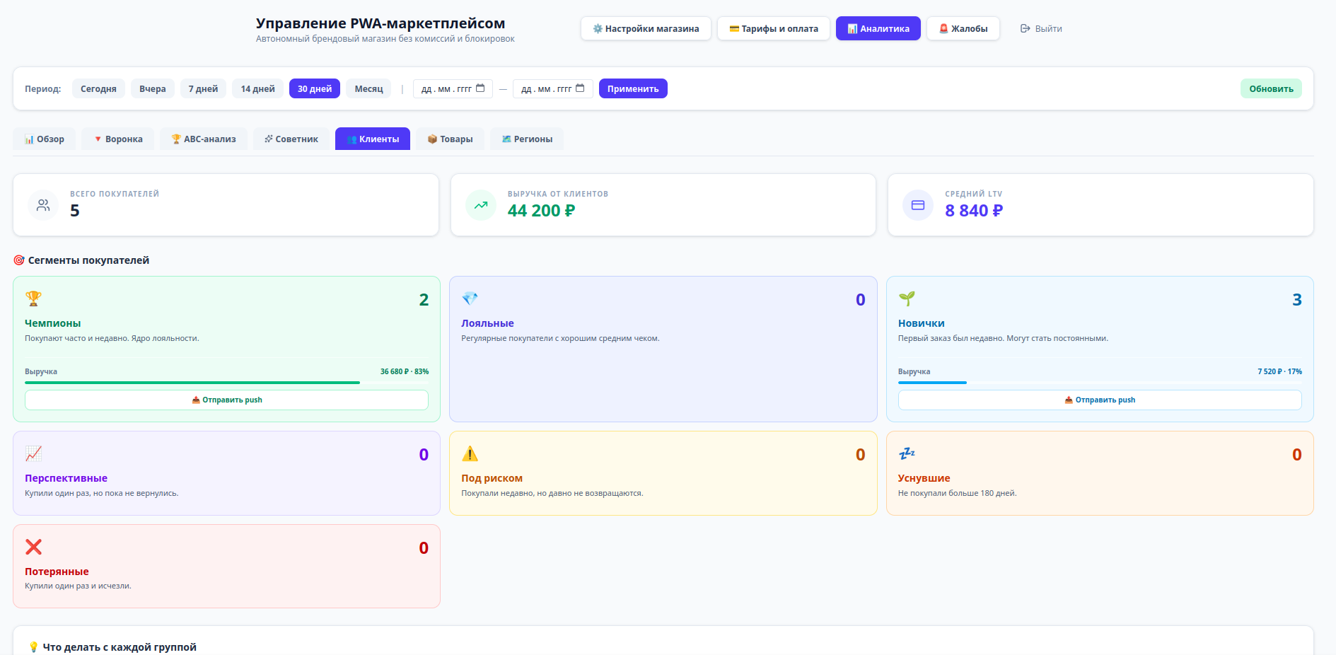The height and width of the screenshot is (655, 1336).
Task: Click the warning icon in Под риском segment
Action: tap(470, 453)
